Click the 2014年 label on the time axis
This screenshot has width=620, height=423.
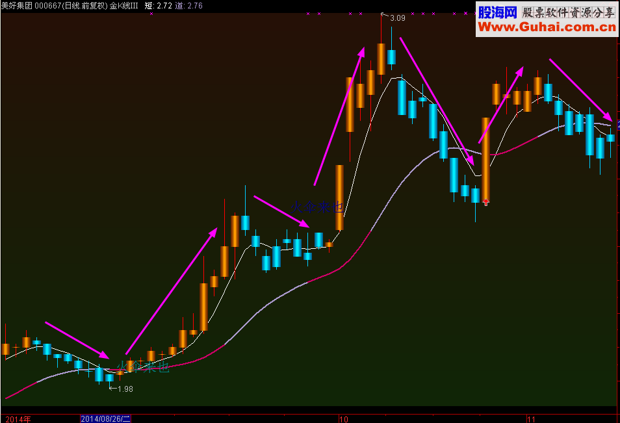[x=18, y=419]
